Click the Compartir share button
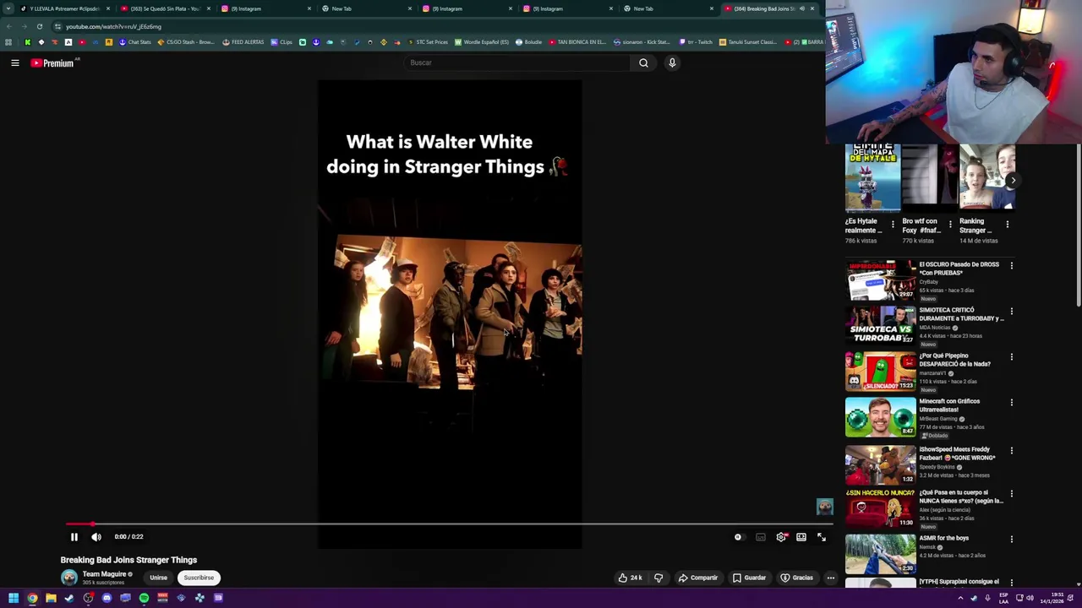Screen dimensions: 1082x608 pyautogui.click(x=697, y=578)
